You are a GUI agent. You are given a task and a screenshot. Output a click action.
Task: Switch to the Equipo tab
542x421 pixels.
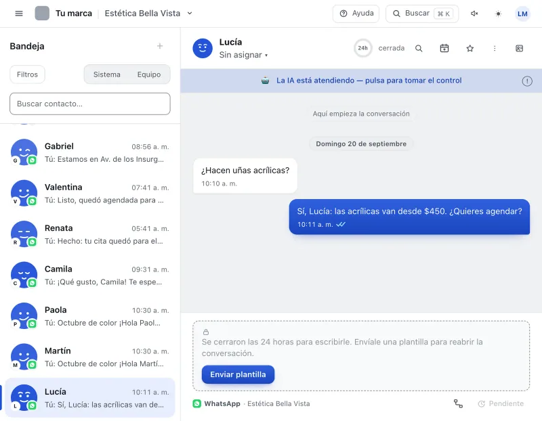[x=149, y=74]
